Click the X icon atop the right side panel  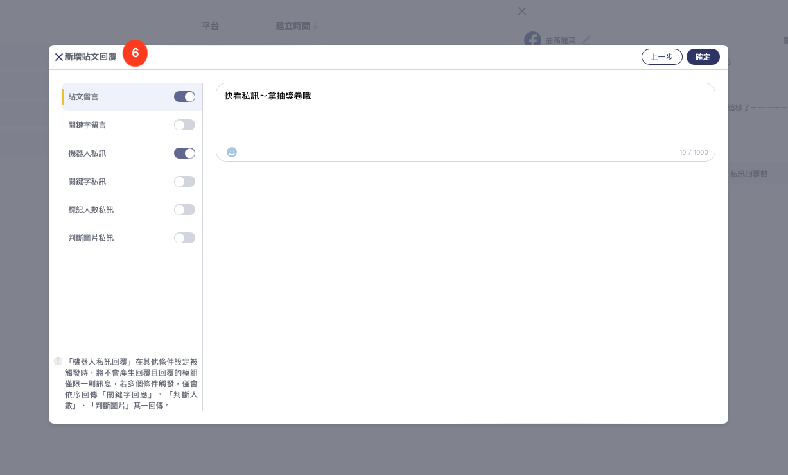click(522, 11)
